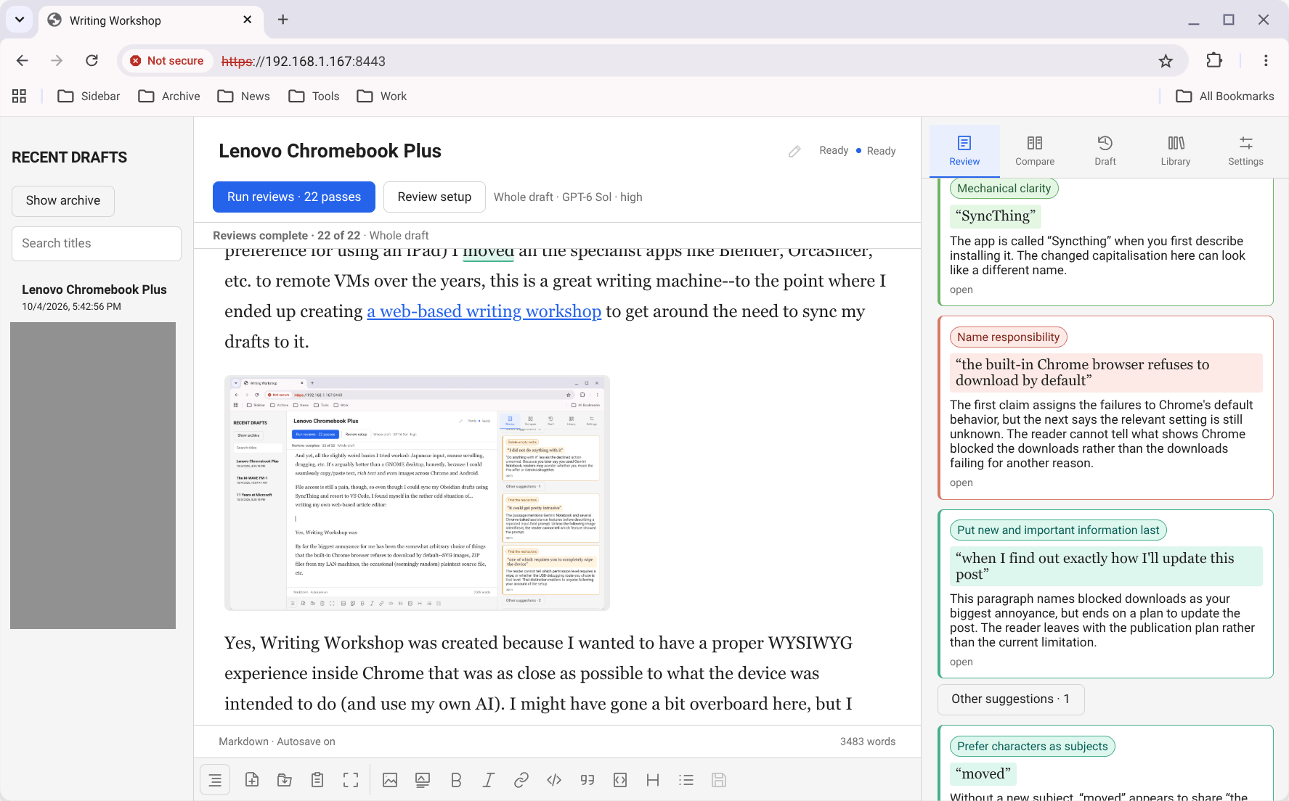1289x801 pixels.
Task: Select the Lenovo Chromebook Plus draft in sidebar
Action: pos(94,297)
